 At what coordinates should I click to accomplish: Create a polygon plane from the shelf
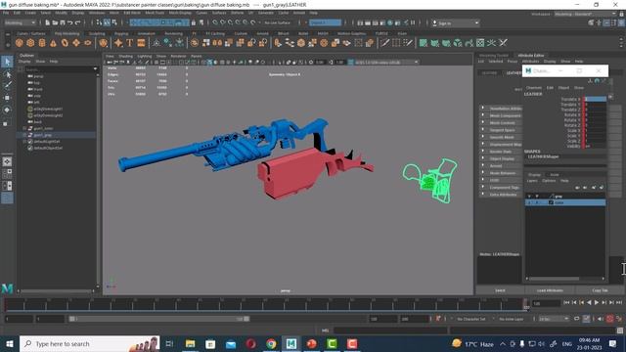point(76,43)
